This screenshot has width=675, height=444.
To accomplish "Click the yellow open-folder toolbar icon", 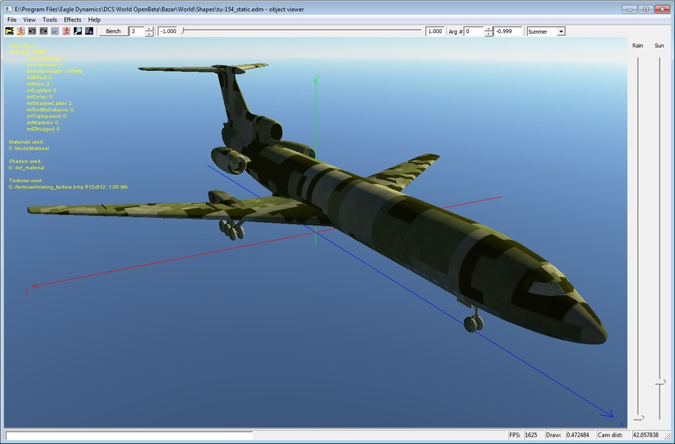I will click(9, 31).
